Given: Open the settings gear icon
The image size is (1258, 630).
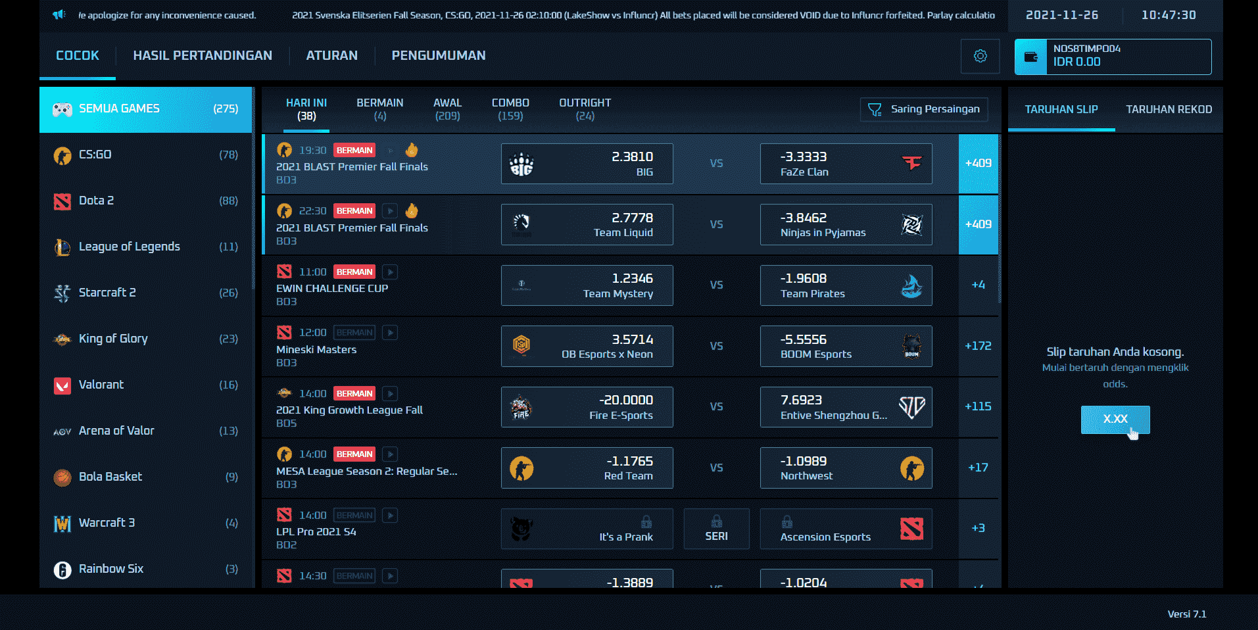Looking at the screenshot, I should tap(980, 56).
